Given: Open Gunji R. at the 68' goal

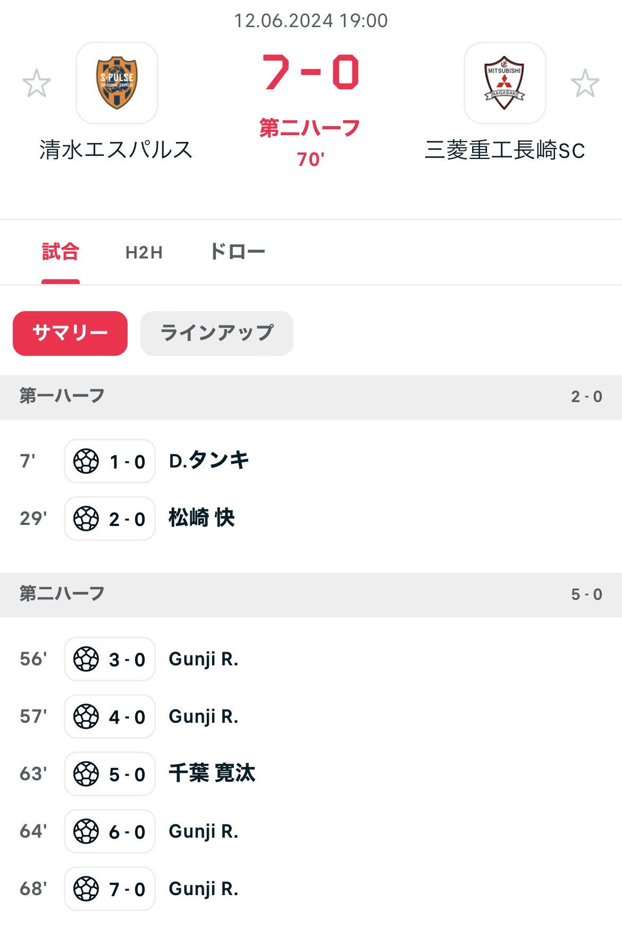Looking at the screenshot, I should pyautogui.click(x=204, y=889).
